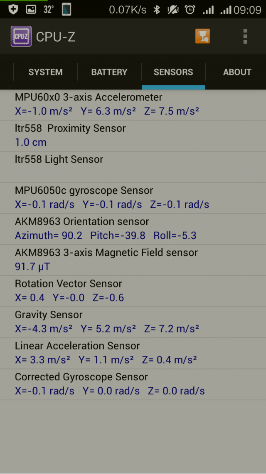
Task: Tap the alarm clock status icon
Action: [190, 10]
